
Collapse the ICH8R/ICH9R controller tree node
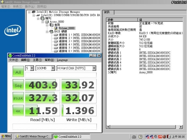click(x=34, y=15)
